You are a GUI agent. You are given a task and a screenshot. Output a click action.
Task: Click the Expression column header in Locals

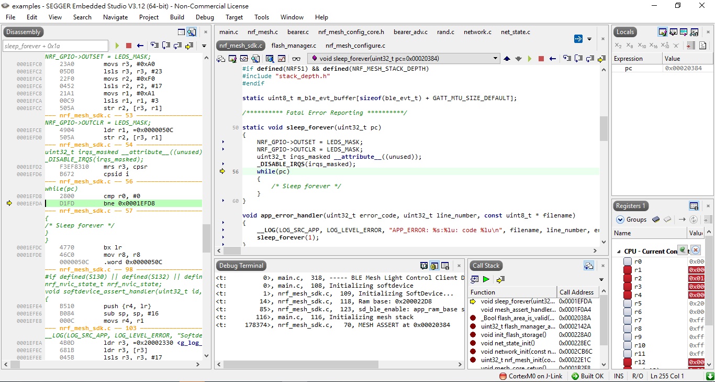pos(636,59)
